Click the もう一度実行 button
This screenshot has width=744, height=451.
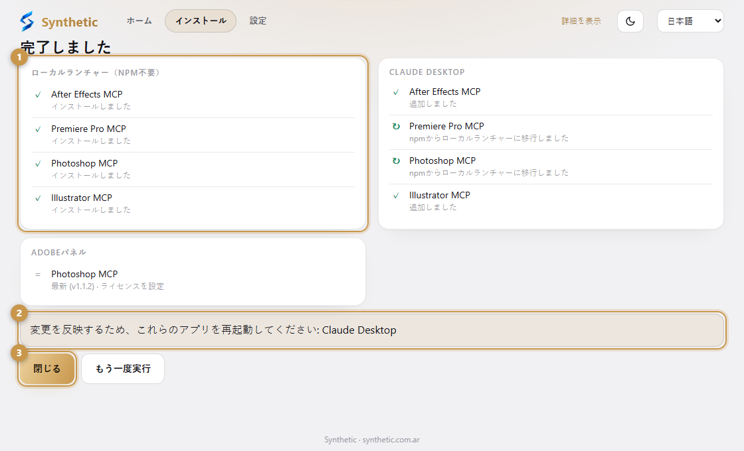click(123, 369)
